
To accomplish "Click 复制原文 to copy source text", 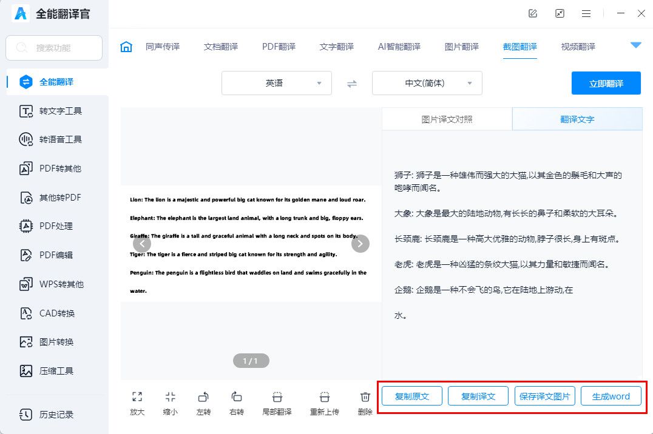I will coord(412,396).
